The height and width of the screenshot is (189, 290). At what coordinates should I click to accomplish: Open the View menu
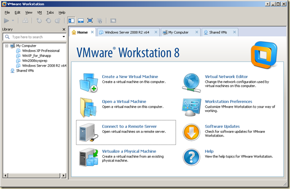pyautogui.click(x=29, y=13)
